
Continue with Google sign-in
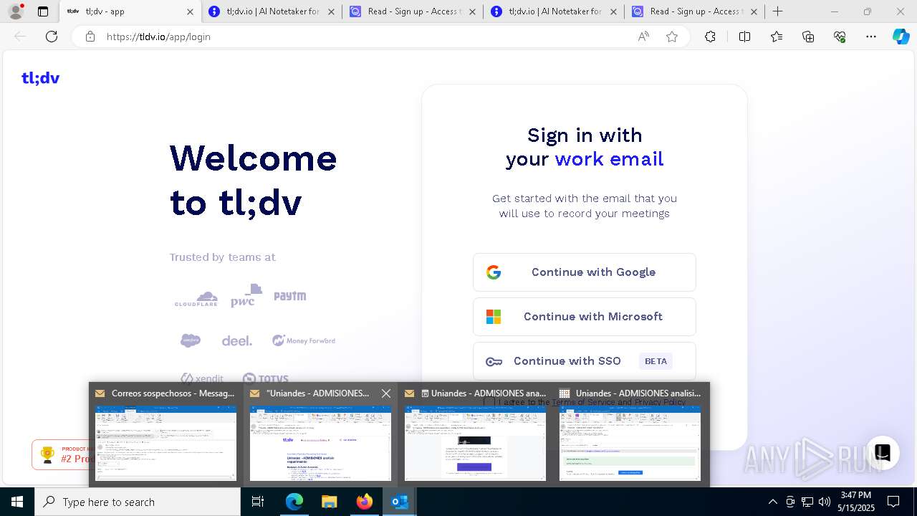584,272
